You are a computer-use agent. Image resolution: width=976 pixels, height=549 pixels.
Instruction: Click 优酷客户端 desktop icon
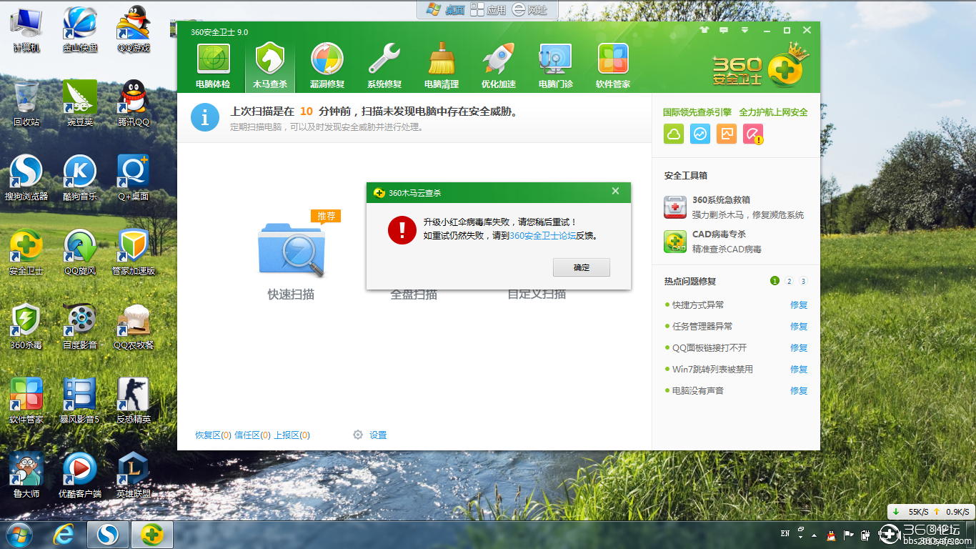(80, 475)
